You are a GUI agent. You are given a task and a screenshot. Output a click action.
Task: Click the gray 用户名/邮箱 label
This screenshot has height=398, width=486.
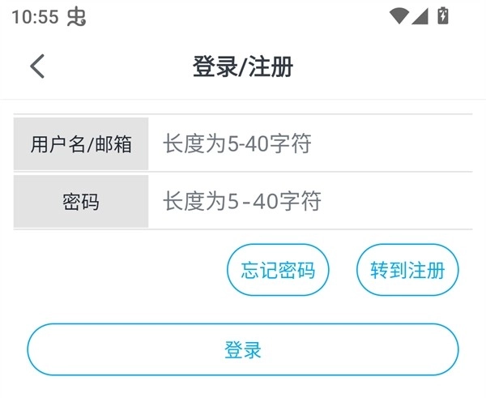click(81, 144)
